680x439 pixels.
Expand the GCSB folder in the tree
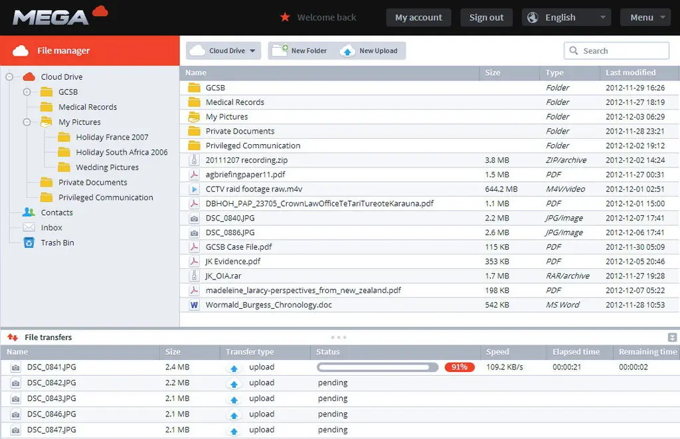tap(25, 92)
